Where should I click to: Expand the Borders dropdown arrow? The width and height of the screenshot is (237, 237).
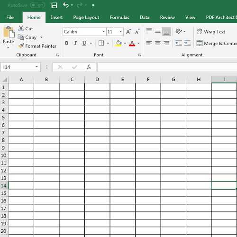(108, 43)
